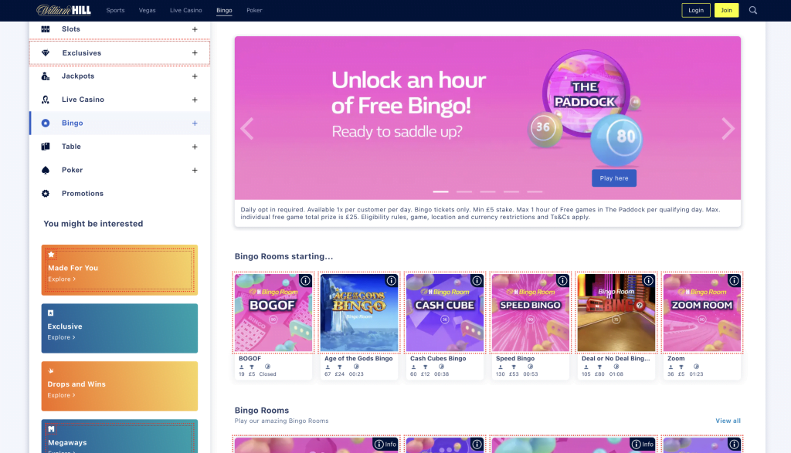Explore the Drops and Wins card
The width and height of the screenshot is (791, 453).
click(120, 386)
